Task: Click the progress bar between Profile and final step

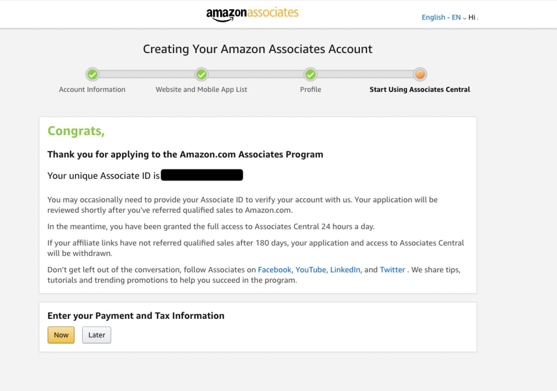Action: pyautogui.click(x=365, y=74)
